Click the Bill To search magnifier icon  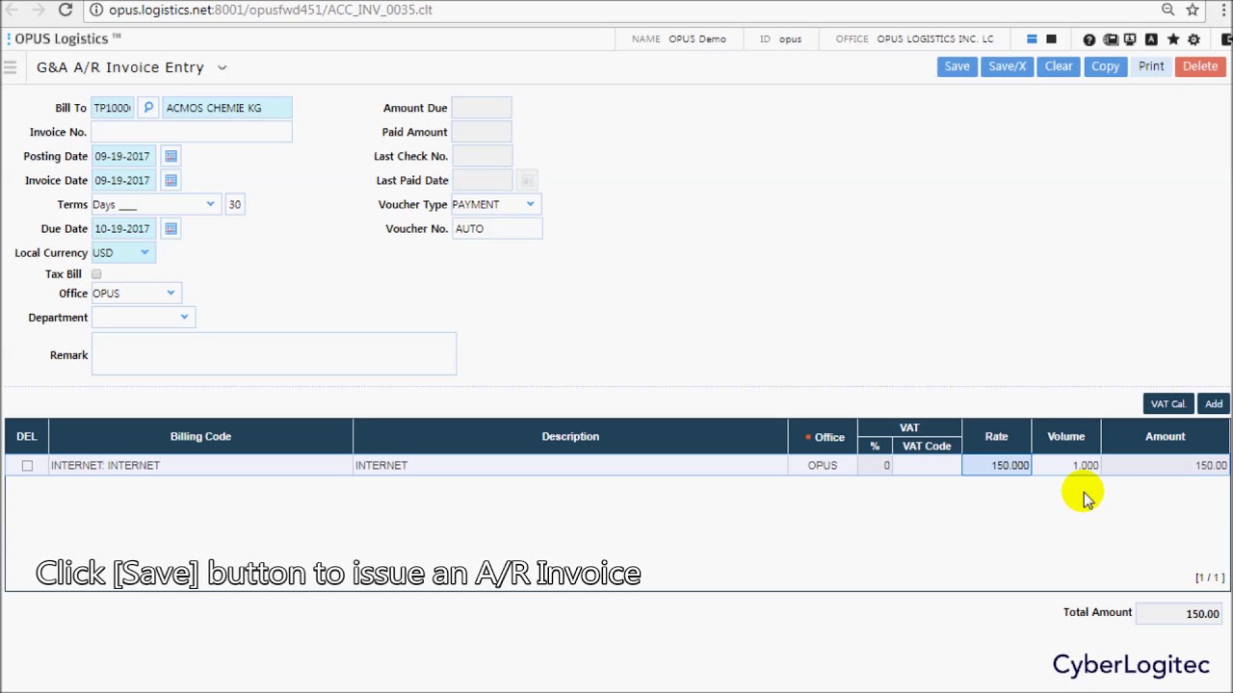(x=148, y=108)
